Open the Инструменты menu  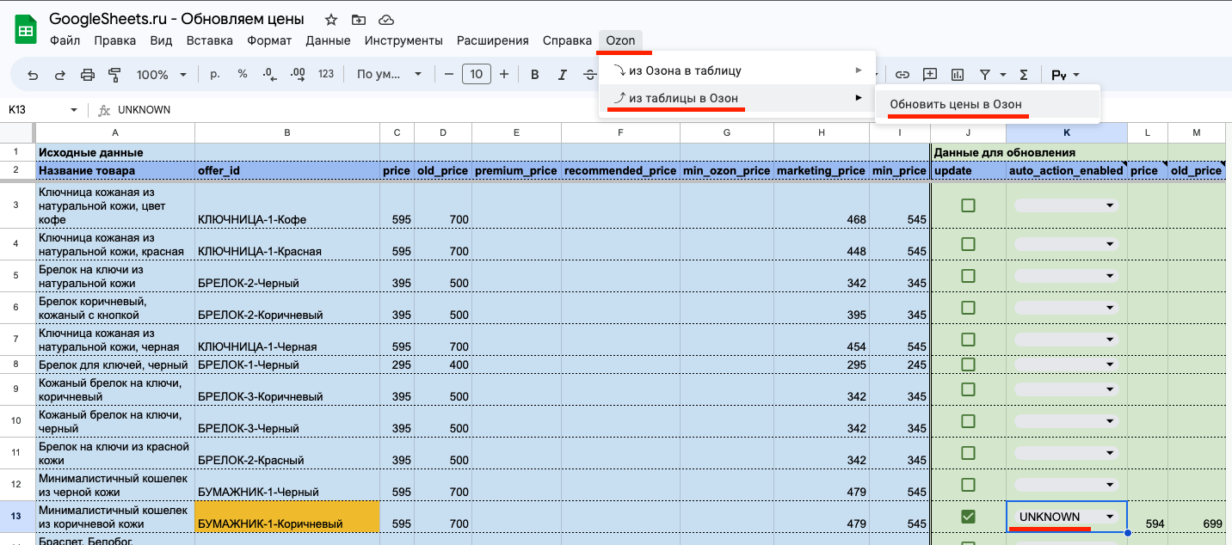coord(403,40)
